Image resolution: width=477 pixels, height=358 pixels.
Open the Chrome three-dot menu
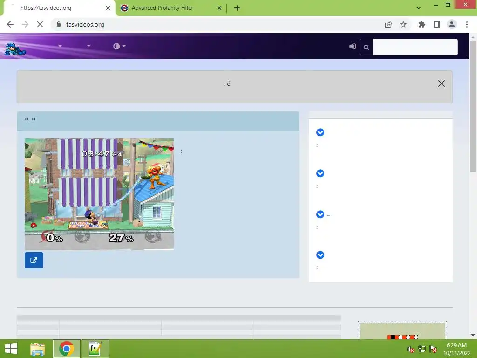pyautogui.click(x=467, y=24)
